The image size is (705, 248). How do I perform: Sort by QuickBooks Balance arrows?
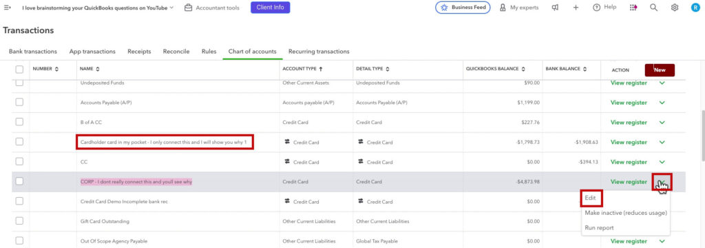click(523, 70)
